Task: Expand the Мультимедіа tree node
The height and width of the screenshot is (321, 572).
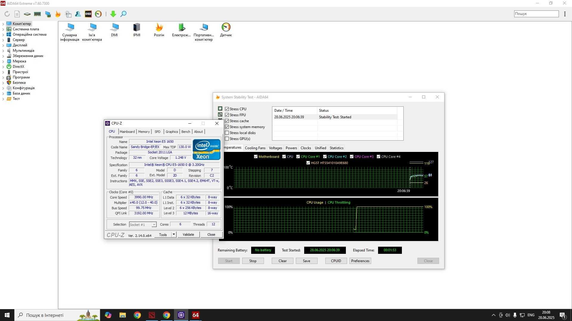Action: (3, 51)
